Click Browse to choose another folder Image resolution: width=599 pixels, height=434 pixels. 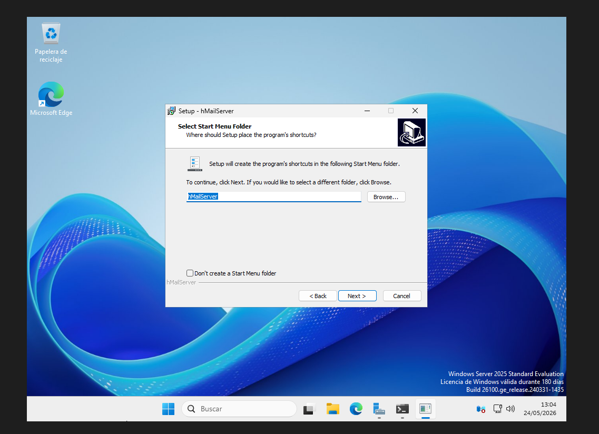(x=386, y=197)
